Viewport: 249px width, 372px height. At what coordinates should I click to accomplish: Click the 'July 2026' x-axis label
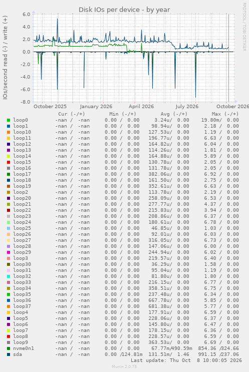click(x=187, y=107)
